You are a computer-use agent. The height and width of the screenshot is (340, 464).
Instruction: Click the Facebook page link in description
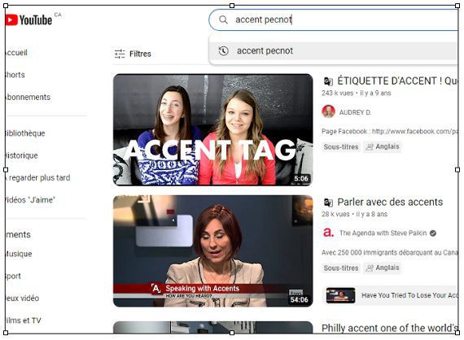tap(415, 131)
